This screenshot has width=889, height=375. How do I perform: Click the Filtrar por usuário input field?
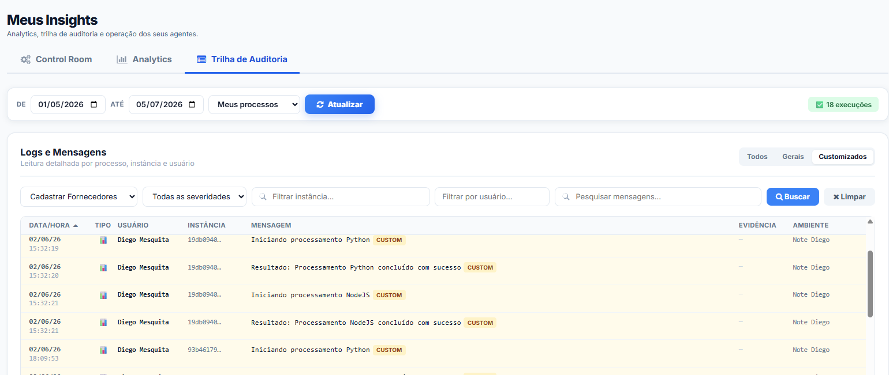(492, 196)
